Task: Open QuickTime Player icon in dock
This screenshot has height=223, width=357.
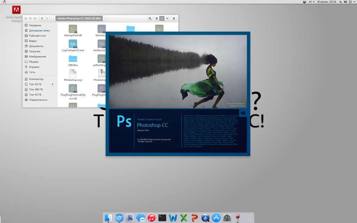Action: [x=205, y=218]
